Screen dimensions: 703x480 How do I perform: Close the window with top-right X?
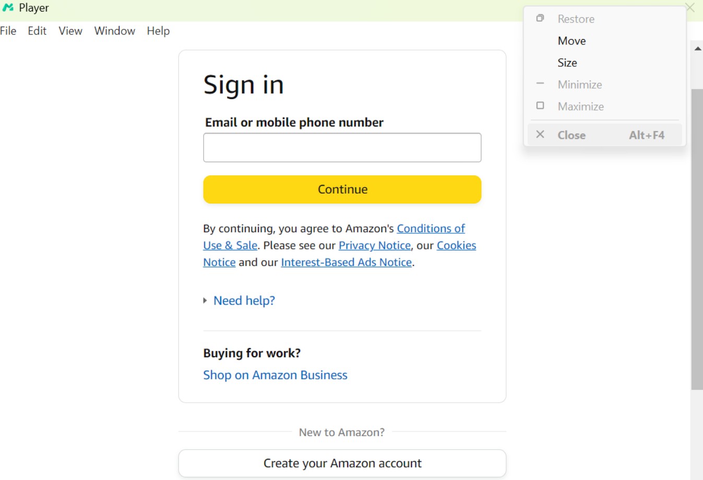tap(690, 8)
